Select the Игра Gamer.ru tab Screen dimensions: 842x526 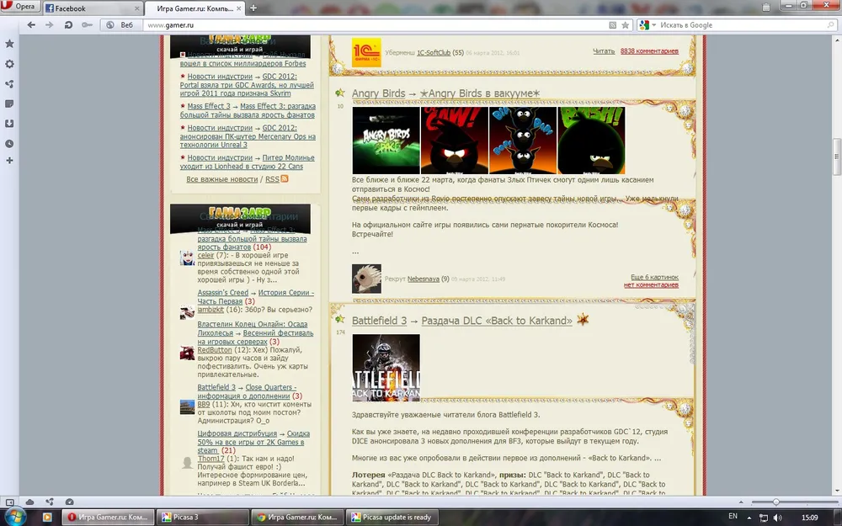point(195,8)
